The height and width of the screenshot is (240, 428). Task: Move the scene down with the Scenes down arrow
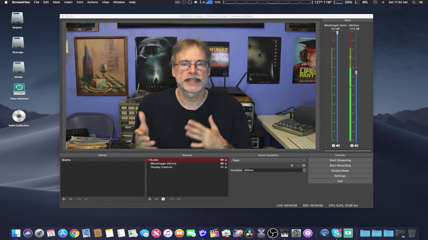(x=86, y=199)
